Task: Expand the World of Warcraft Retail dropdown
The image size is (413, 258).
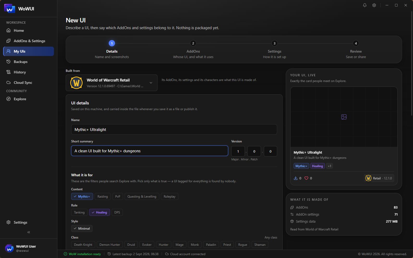Action: (112, 83)
